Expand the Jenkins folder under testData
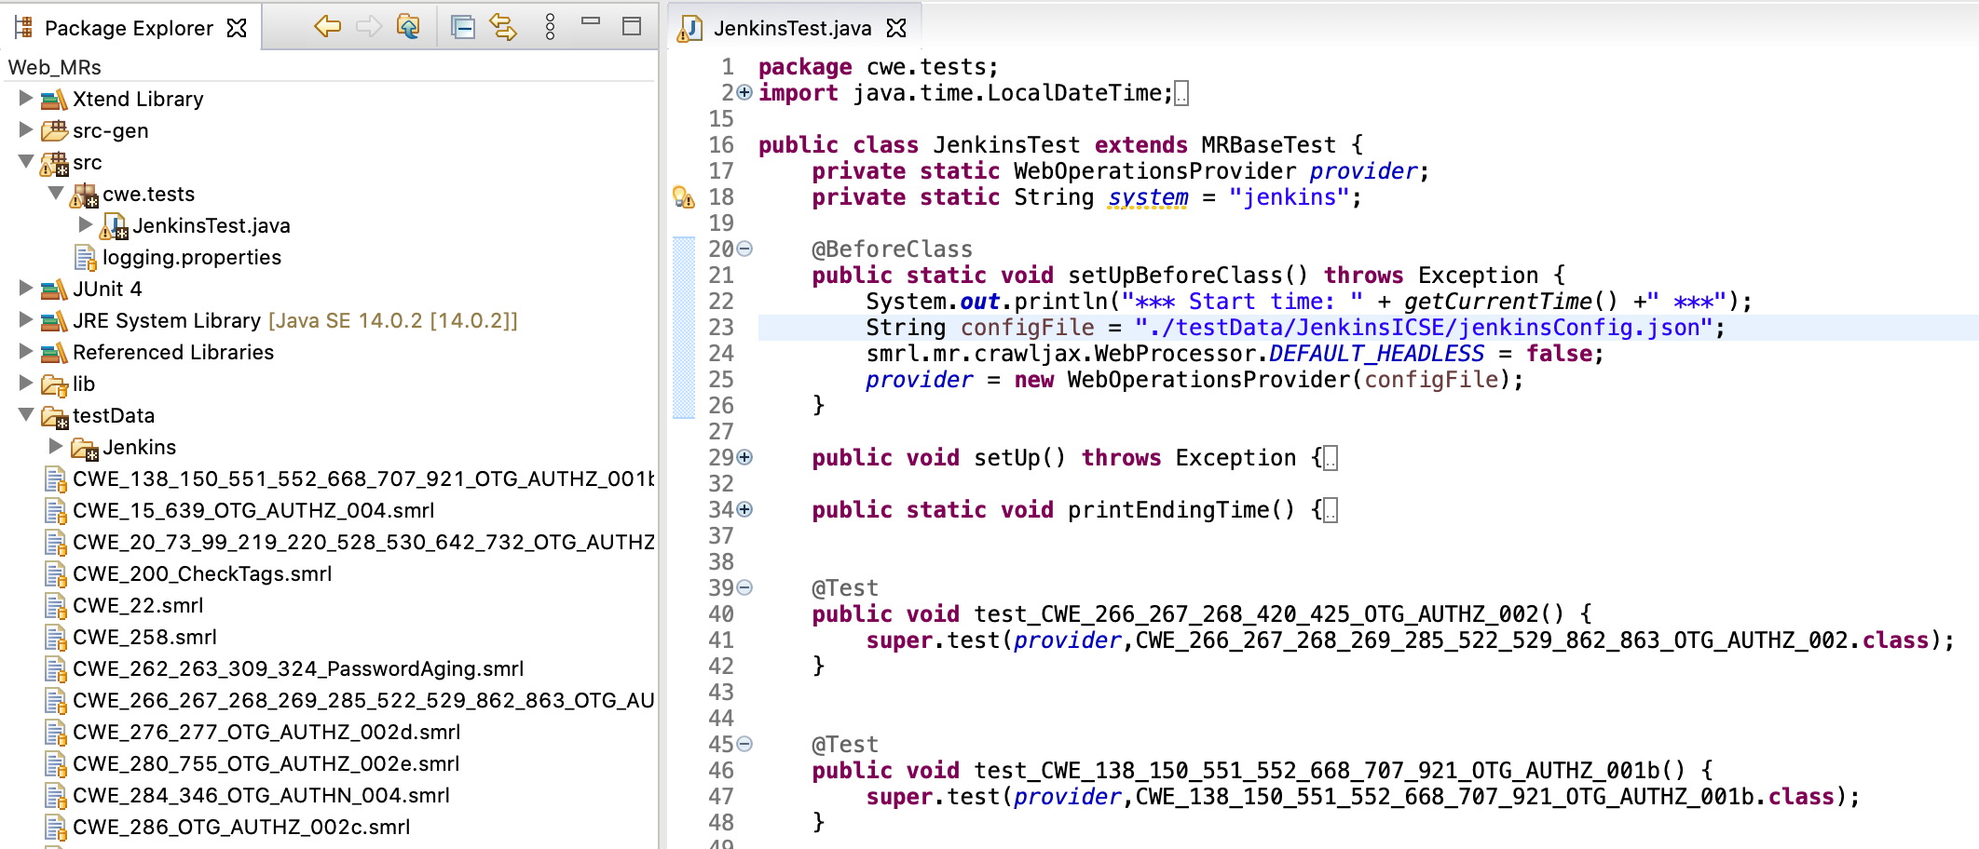Screen dimensions: 1979x849 [56, 446]
